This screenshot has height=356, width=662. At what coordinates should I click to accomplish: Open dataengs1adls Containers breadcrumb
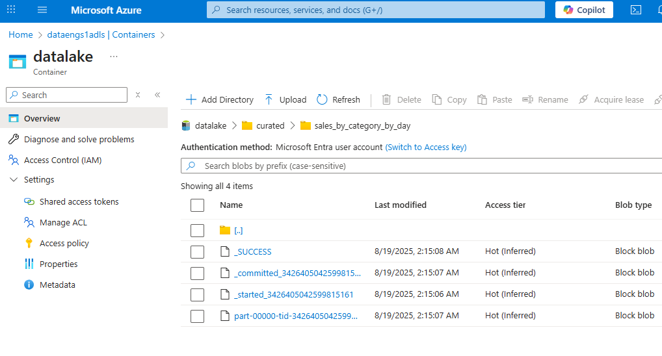coord(101,34)
